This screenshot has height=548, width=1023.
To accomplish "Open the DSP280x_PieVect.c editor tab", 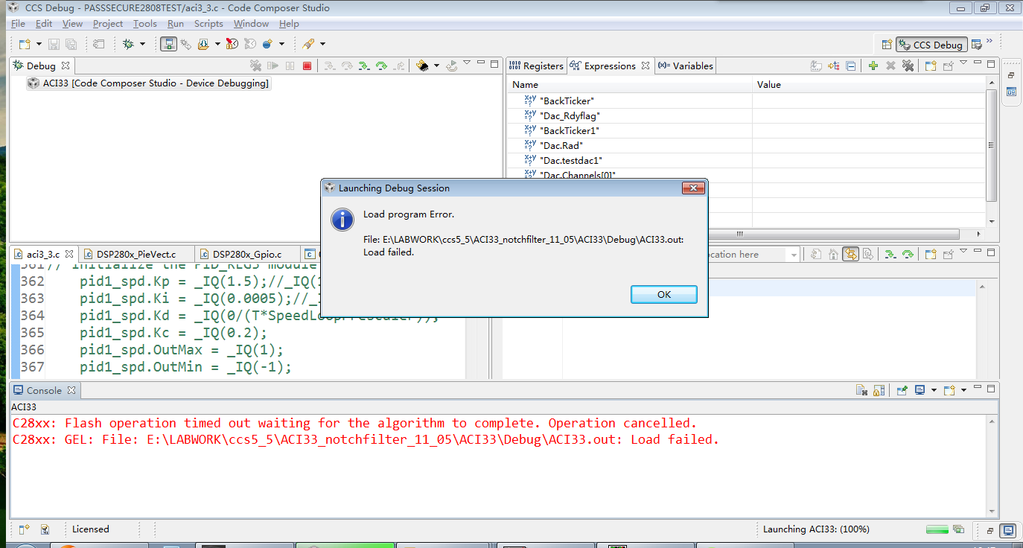I will tap(136, 254).
